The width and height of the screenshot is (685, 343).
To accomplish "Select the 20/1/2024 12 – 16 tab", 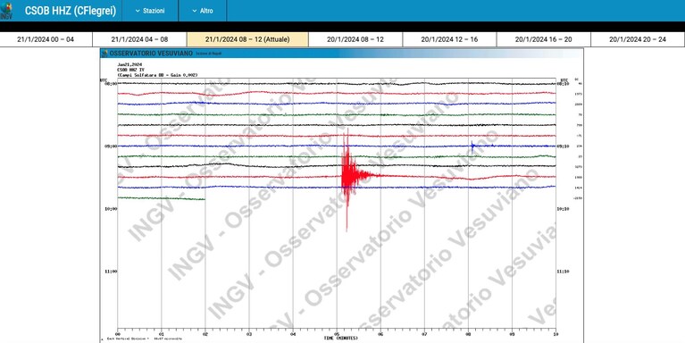I will (449, 39).
